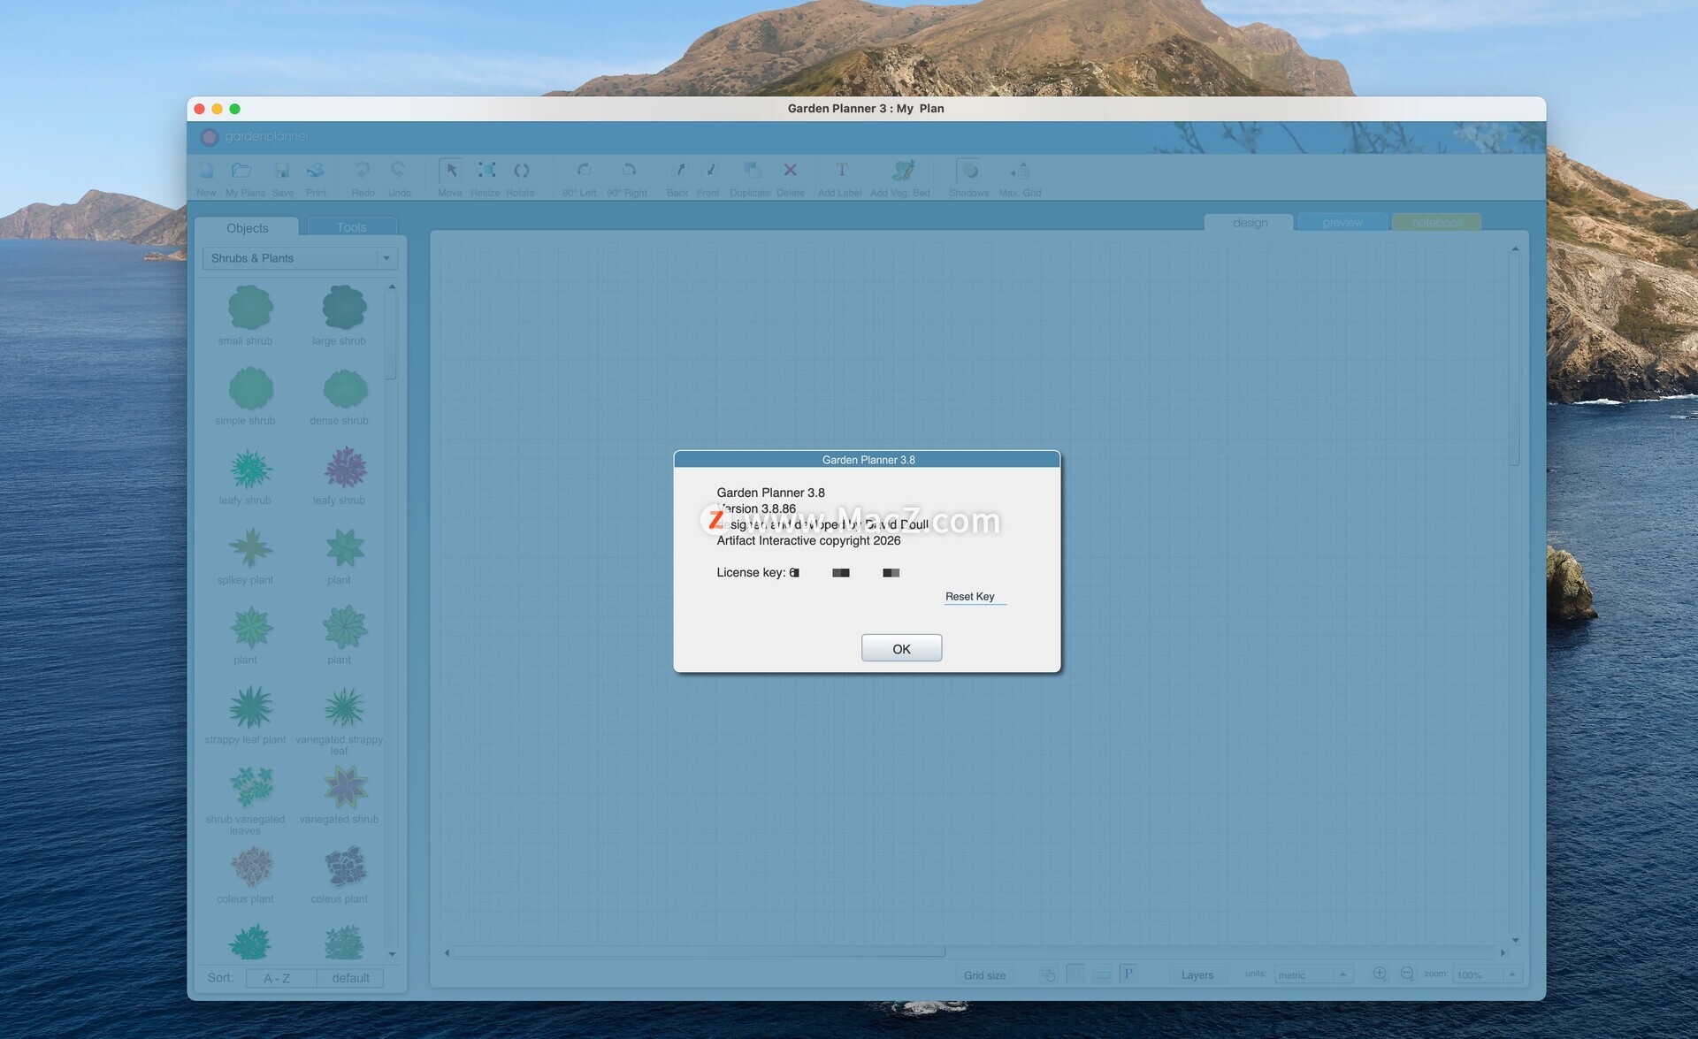The height and width of the screenshot is (1039, 1698).
Task: Select the Rotate tool
Action: coord(521,171)
